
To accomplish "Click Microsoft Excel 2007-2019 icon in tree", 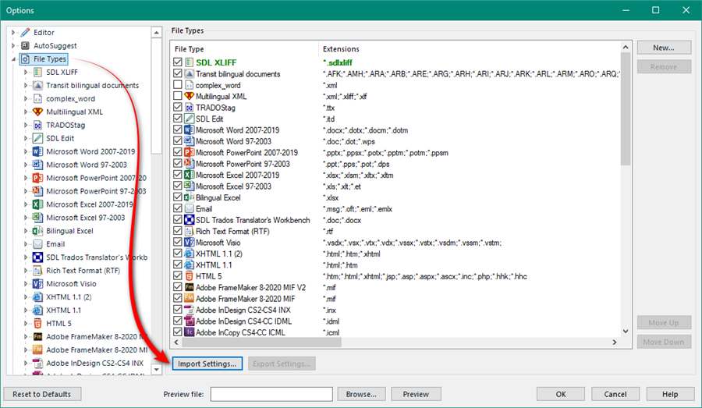I will click(38, 204).
